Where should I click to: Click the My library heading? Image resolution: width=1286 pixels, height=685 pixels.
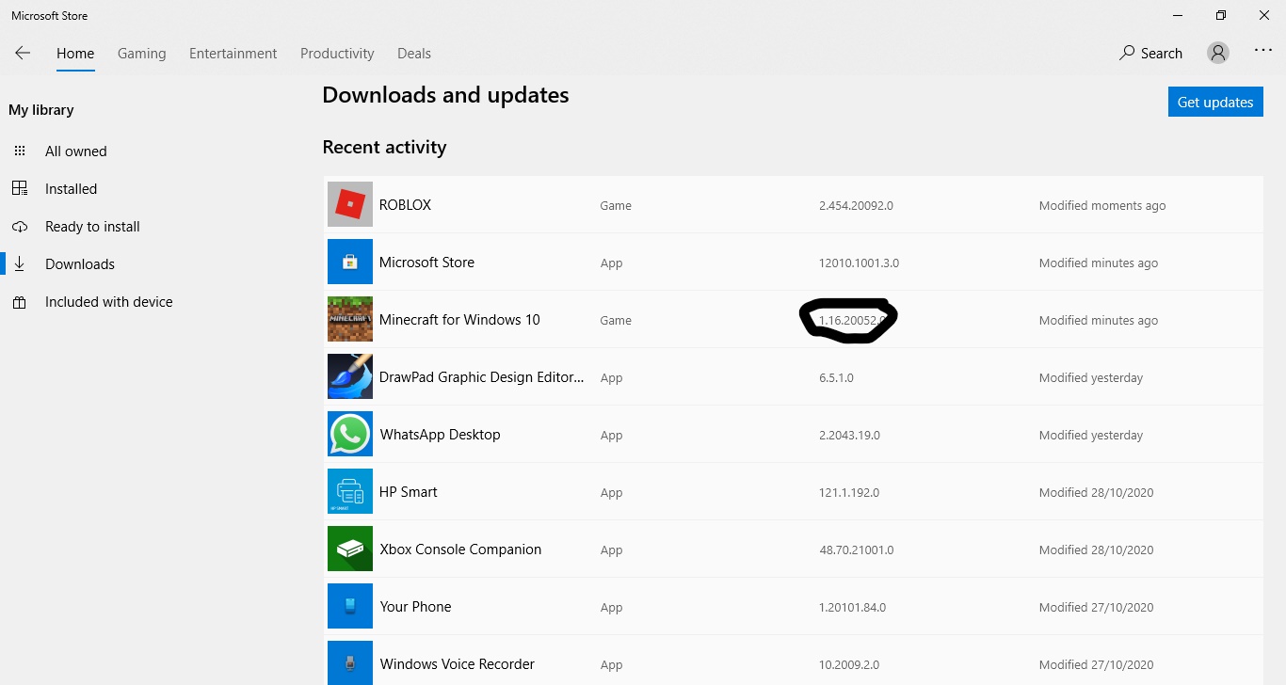[41, 110]
